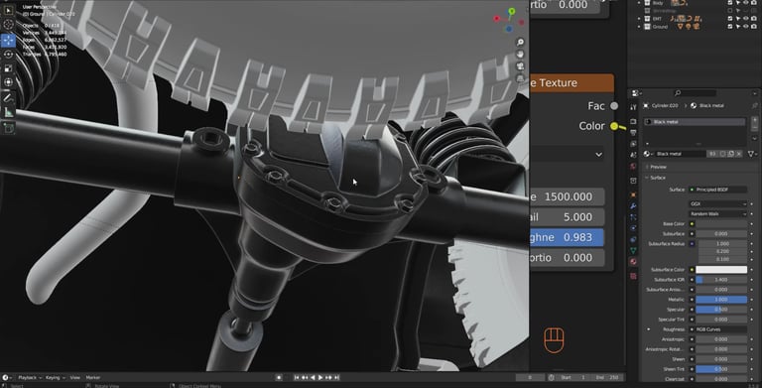Choose the Measure ruler tool
The height and width of the screenshot is (388, 762).
8,112
